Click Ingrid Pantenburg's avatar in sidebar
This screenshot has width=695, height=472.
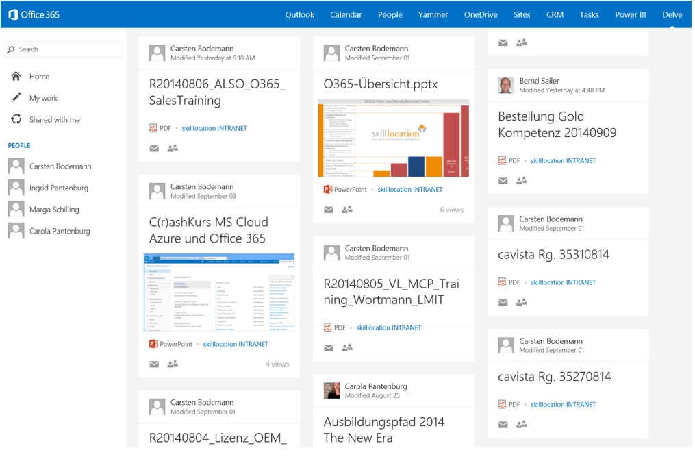click(16, 187)
